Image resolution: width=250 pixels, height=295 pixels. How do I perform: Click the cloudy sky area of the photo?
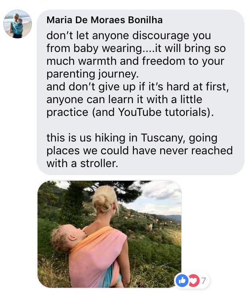coord(162,197)
